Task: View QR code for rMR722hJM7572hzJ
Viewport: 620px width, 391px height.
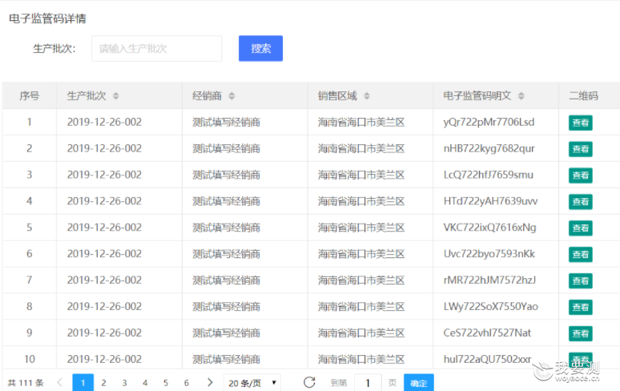Action: click(581, 280)
